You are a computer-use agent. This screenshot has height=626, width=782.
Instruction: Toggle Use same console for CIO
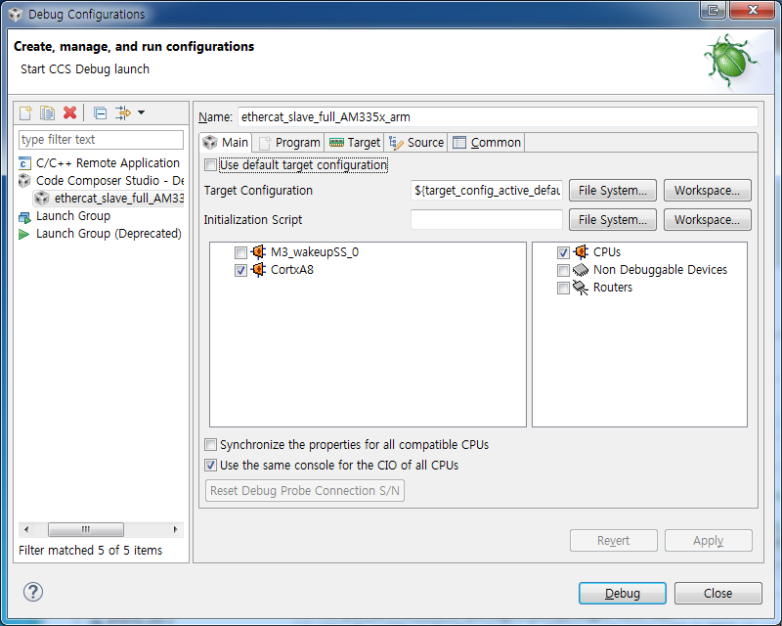pos(211,466)
